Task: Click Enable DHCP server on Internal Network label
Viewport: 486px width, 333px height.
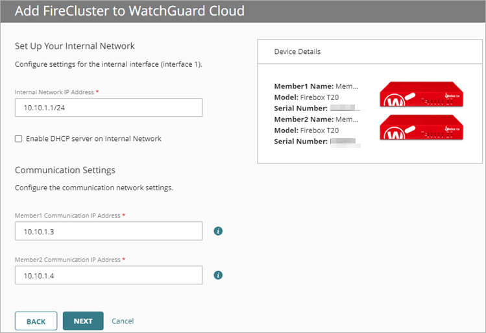Action: click(93, 139)
